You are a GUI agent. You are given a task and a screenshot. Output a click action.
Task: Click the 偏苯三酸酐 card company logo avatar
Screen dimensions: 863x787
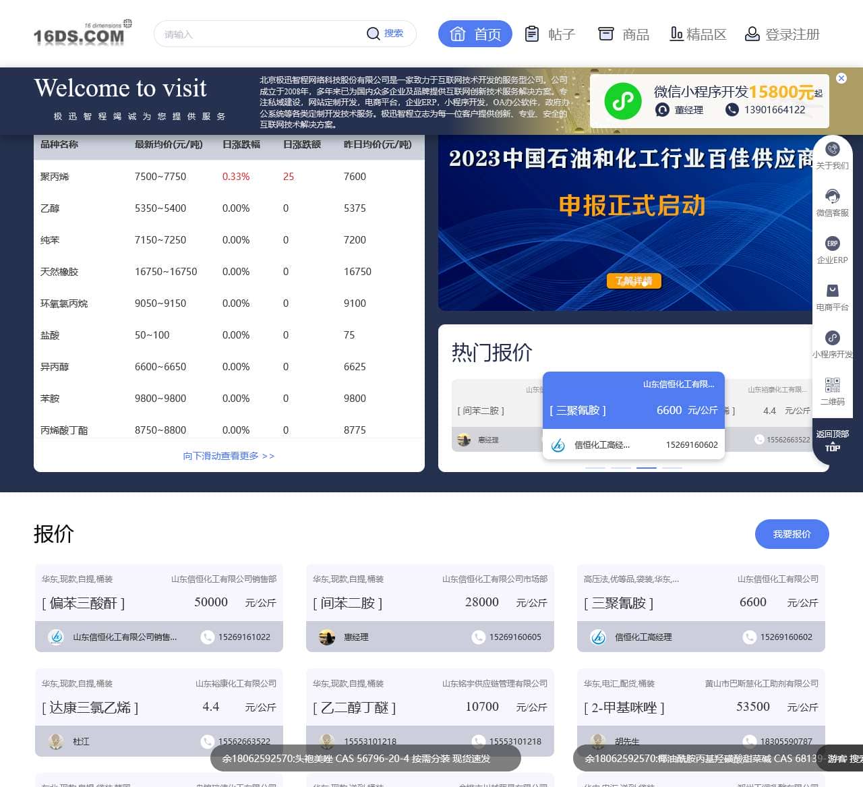point(57,637)
